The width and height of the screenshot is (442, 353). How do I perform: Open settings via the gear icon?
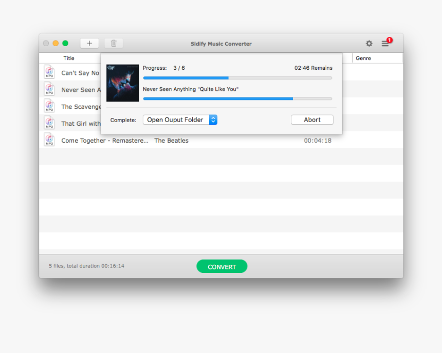point(369,43)
